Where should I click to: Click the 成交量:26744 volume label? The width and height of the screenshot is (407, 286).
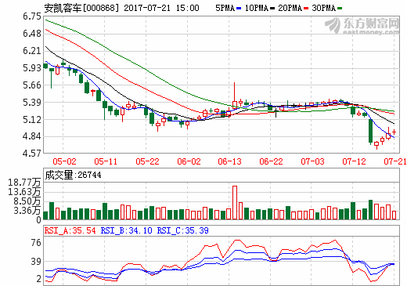click(73, 175)
